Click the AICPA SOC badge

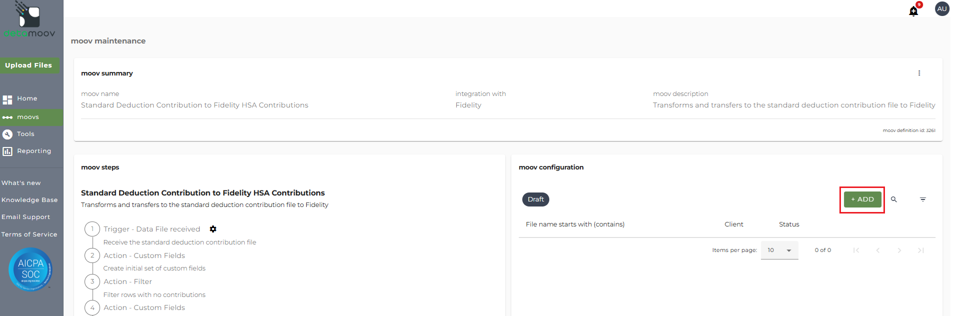pos(31,269)
